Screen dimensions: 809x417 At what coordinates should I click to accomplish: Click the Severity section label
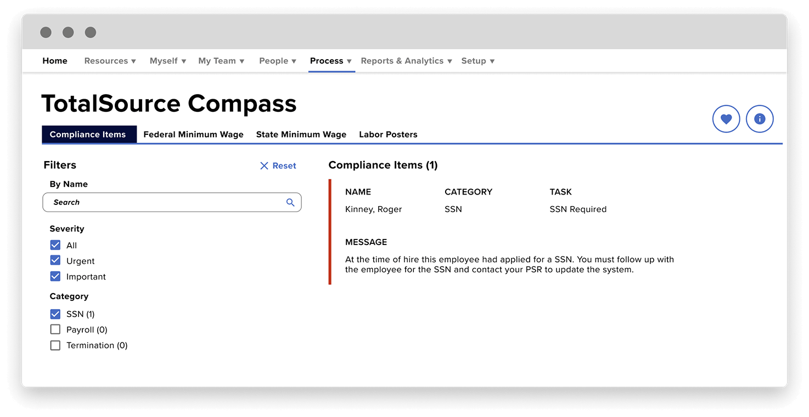point(67,229)
